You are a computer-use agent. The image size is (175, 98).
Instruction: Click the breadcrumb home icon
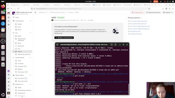pos(35,13)
